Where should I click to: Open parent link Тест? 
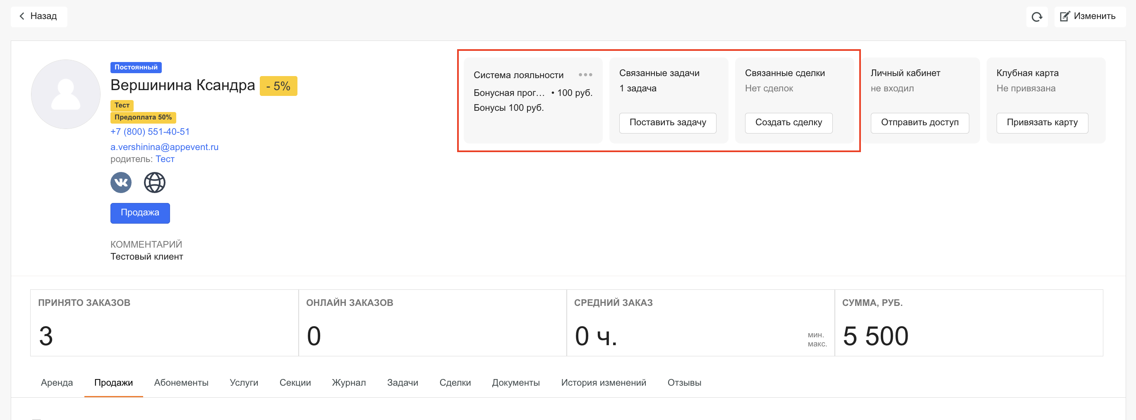[x=165, y=159]
